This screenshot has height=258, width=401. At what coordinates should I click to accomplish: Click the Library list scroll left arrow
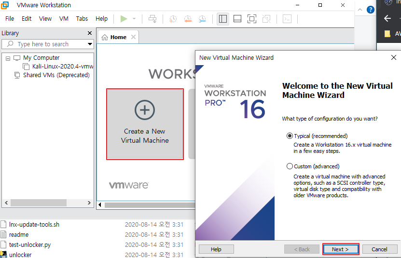tap(6, 203)
